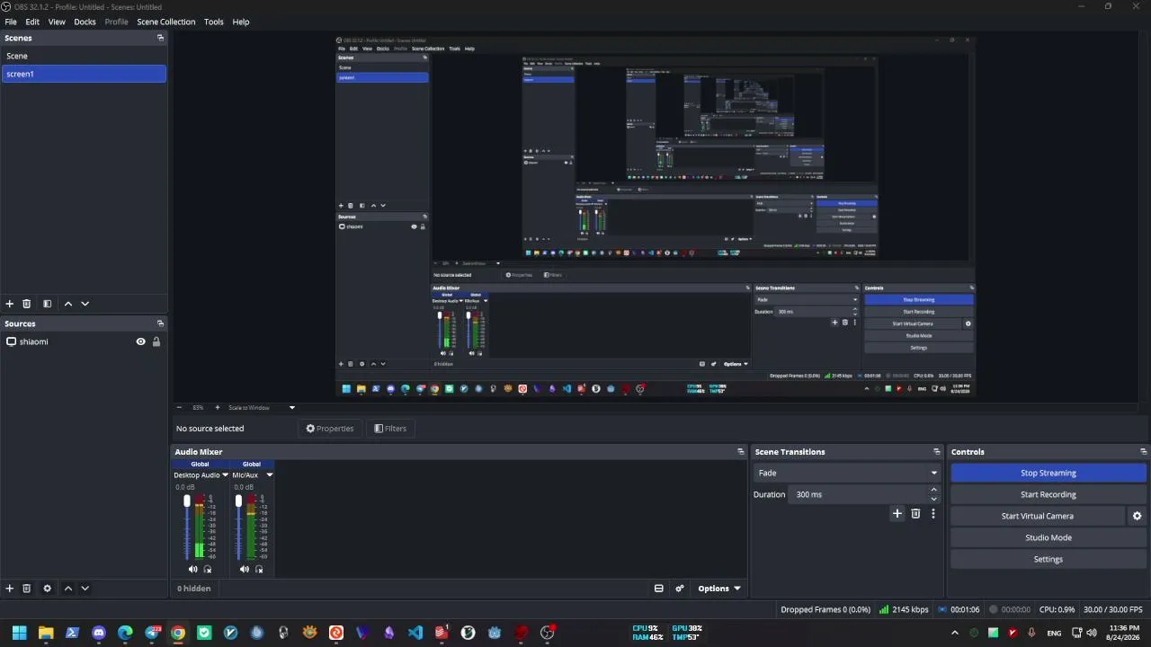1151x647 pixels.
Task: Move selected scene up
Action: click(x=67, y=304)
